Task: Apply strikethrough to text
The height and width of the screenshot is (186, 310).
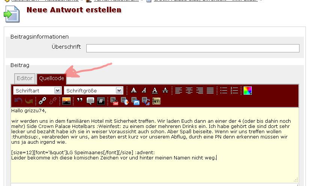Action: (x=165, y=91)
